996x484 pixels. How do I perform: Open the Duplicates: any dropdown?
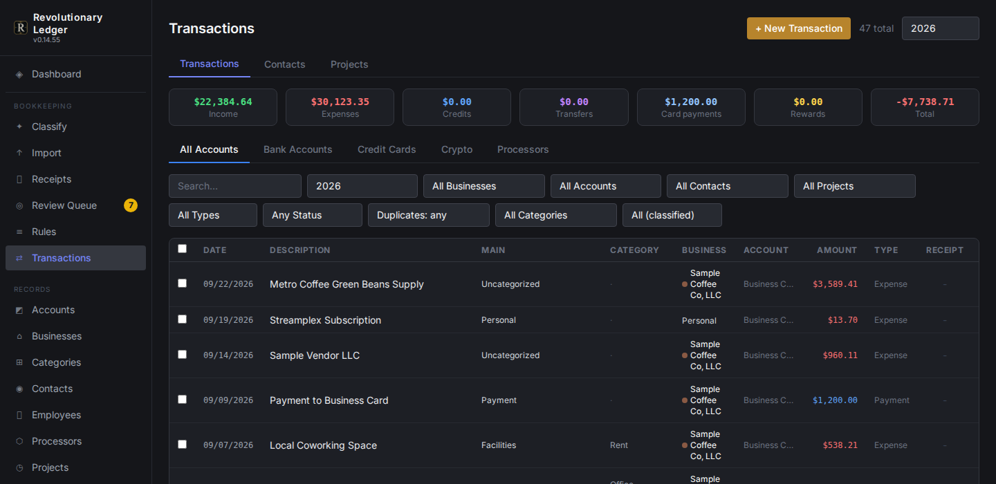pyautogui.click(x=429, y=215)
